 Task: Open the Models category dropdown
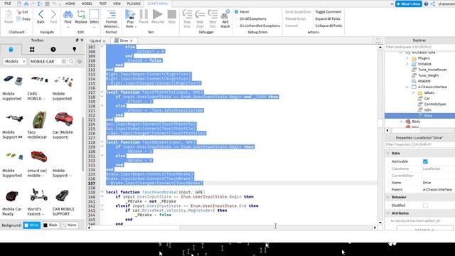click(x=15, y=61)
